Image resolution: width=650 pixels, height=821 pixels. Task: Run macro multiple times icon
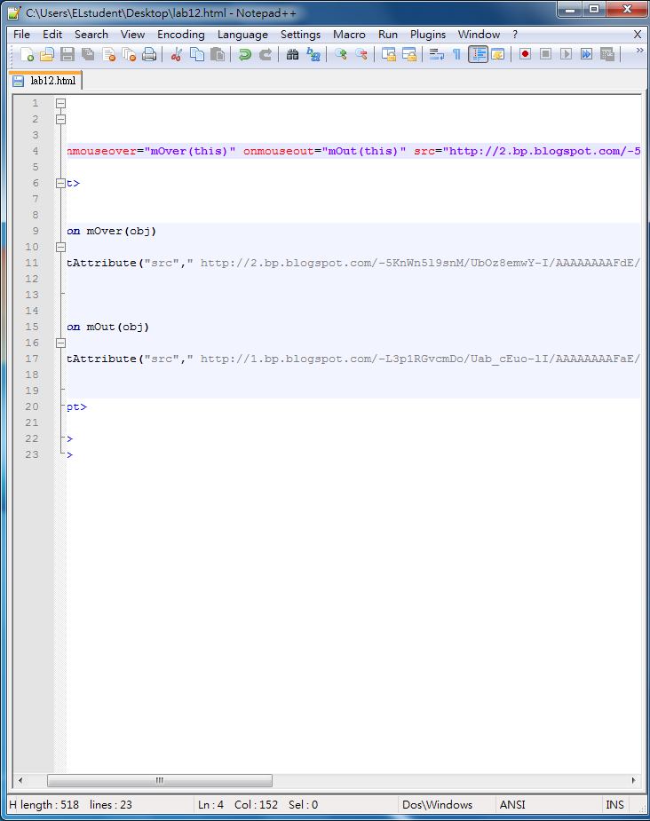tap(586, 54)
